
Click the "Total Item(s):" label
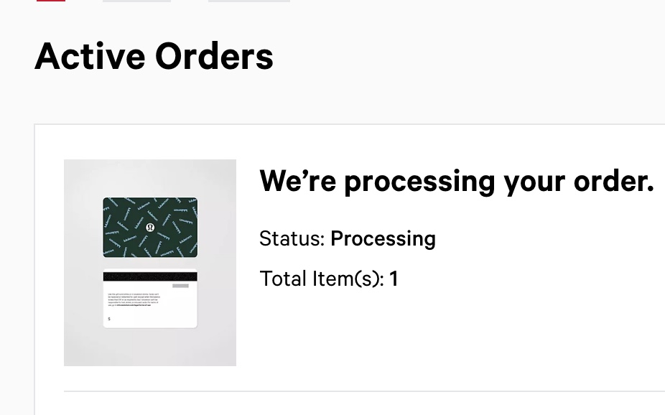(x=322, y=278)
